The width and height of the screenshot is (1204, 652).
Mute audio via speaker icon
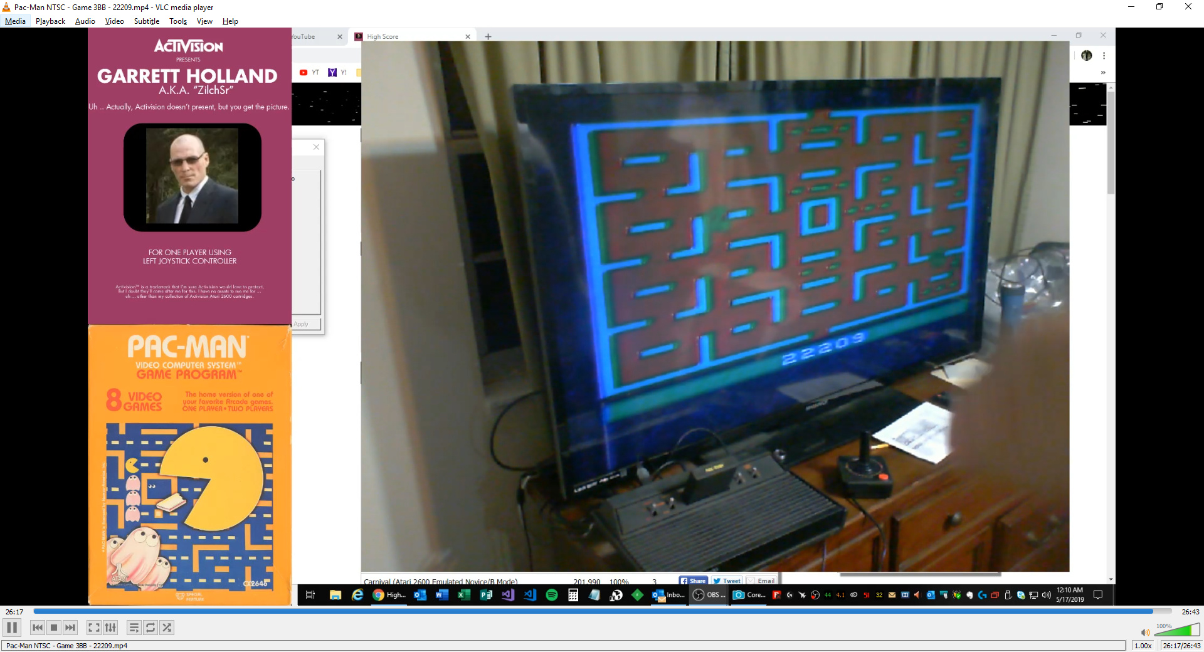pos(1145,633)
